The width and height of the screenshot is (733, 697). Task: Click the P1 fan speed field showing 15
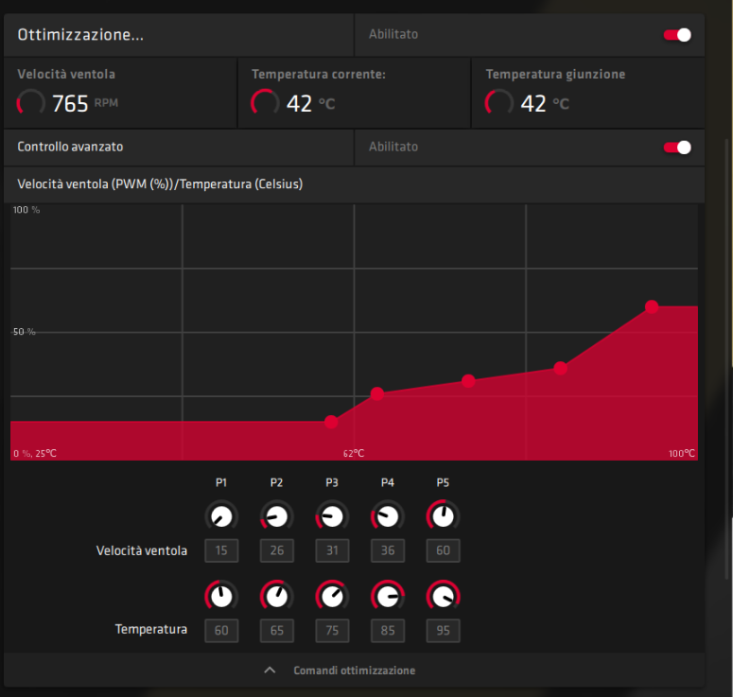[x=221, y=550]
